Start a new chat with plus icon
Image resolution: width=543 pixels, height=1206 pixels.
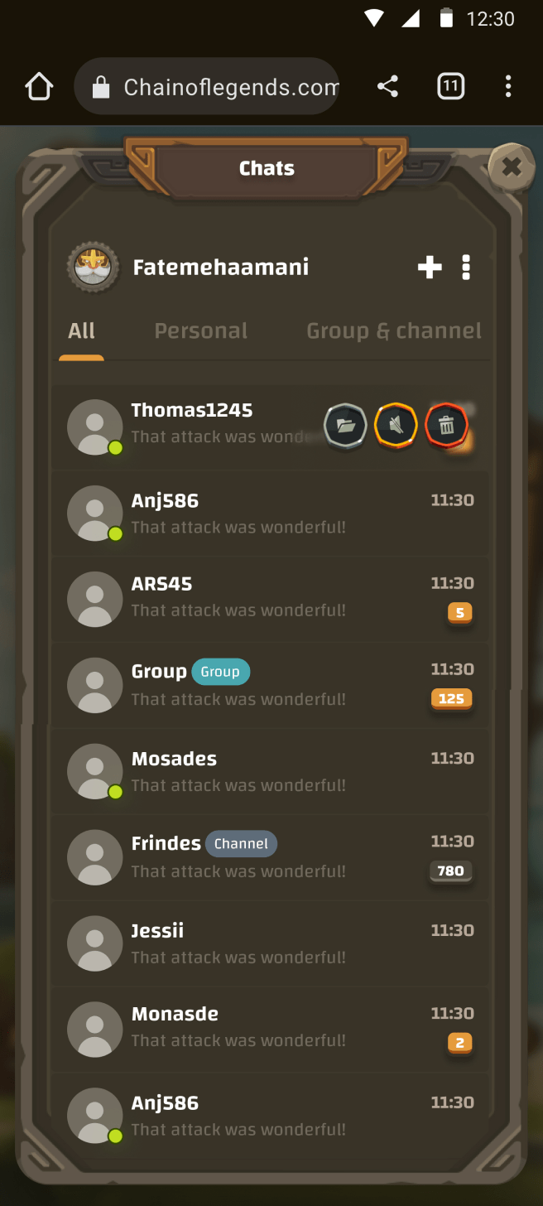pyautogui.click(x=430, y=267)
